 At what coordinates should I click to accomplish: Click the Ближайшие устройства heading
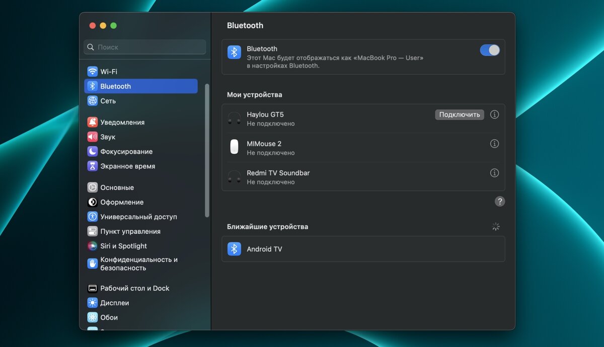268,226
